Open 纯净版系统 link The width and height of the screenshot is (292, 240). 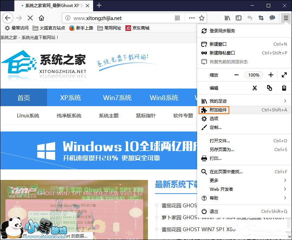click(x=69, y=116)
